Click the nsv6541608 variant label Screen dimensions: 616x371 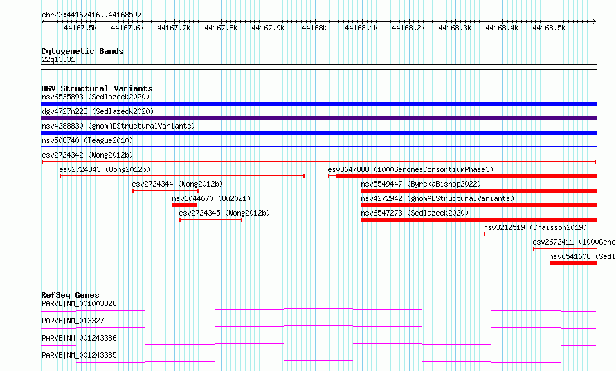582,256
